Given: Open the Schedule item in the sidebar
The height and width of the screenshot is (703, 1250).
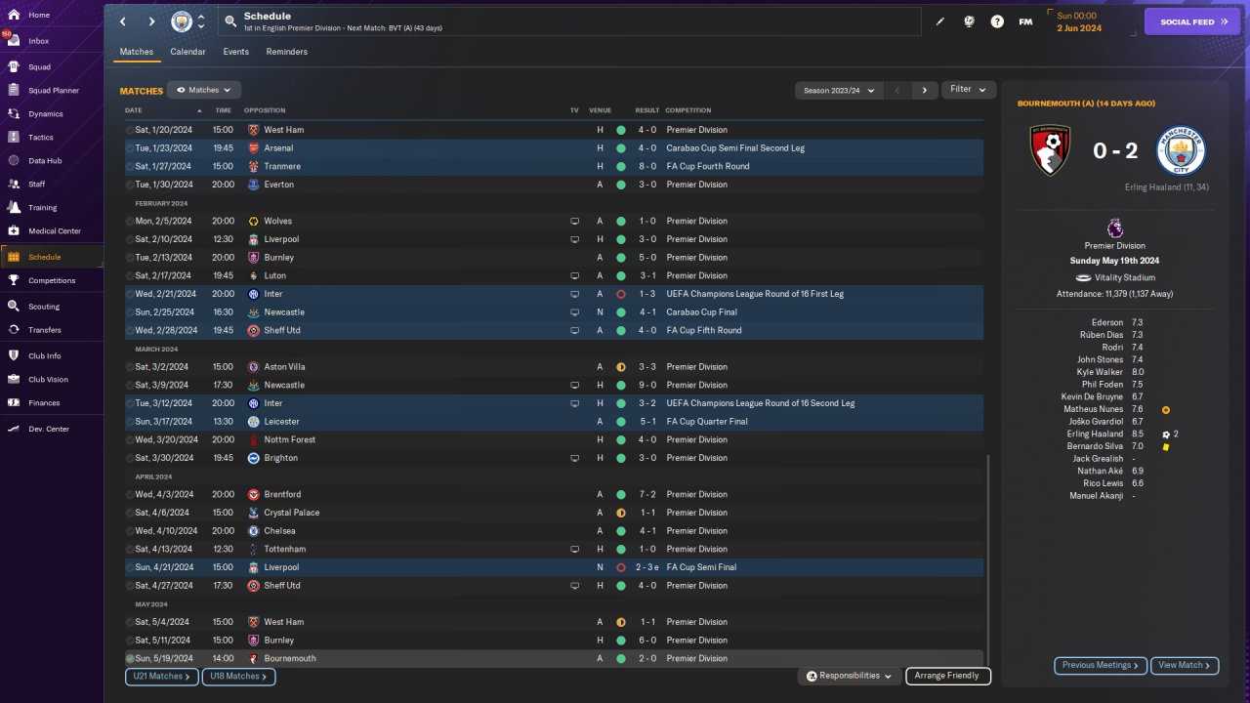Looking at the screenshot, I should pos(51,257).
